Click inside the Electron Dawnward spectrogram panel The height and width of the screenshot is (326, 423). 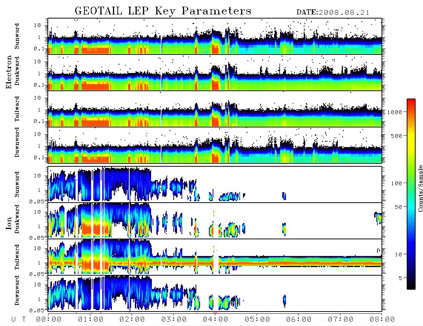click(215, 145)
